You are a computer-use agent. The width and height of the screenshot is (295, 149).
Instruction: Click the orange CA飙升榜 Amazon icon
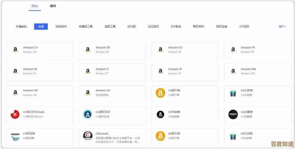(160, 93)
